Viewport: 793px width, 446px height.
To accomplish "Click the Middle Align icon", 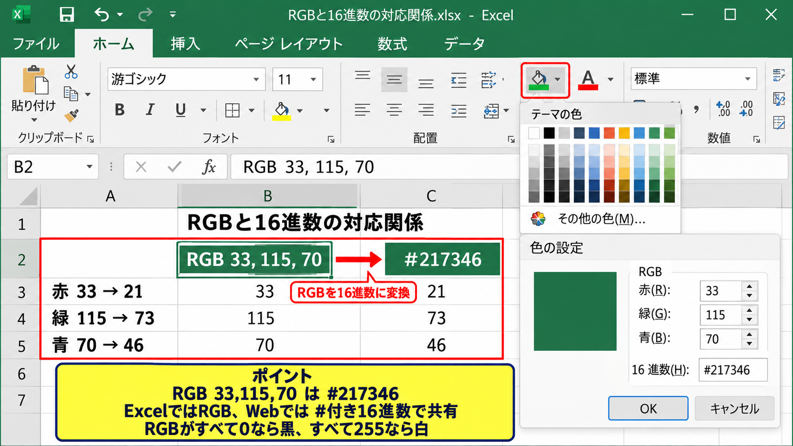I will pyautogui.click(x=394, y=80).
